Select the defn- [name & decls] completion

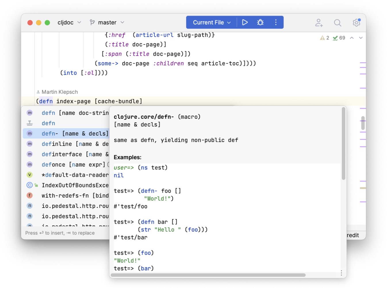66,134
